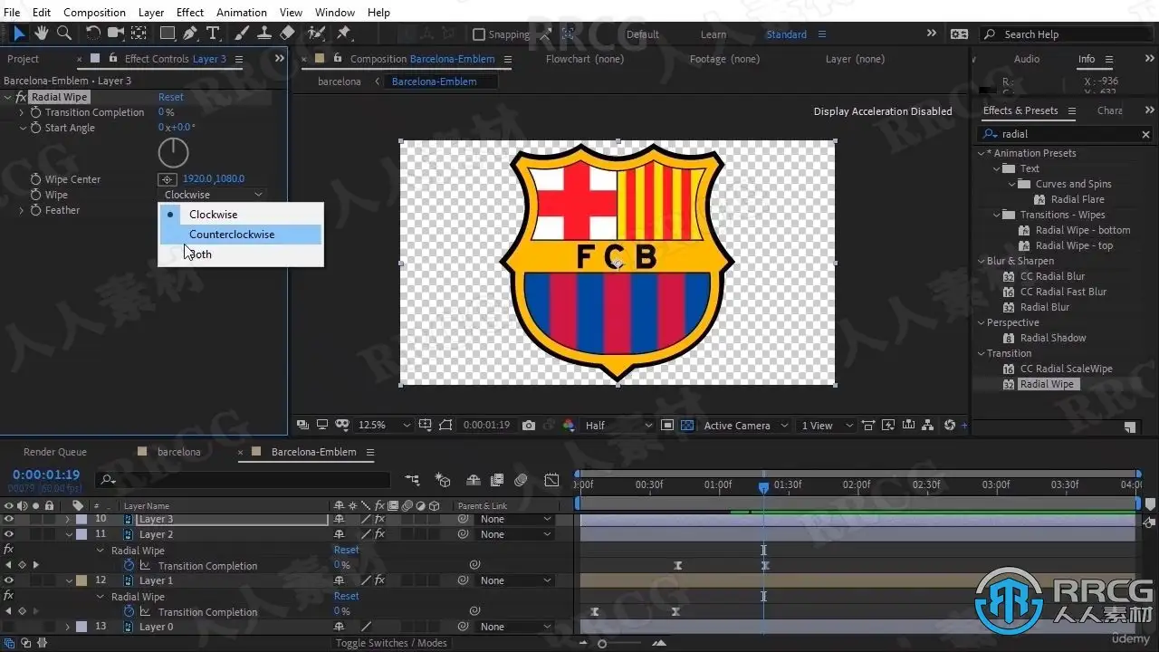Open the resolution dropdown set to Half

click(618, 425)
